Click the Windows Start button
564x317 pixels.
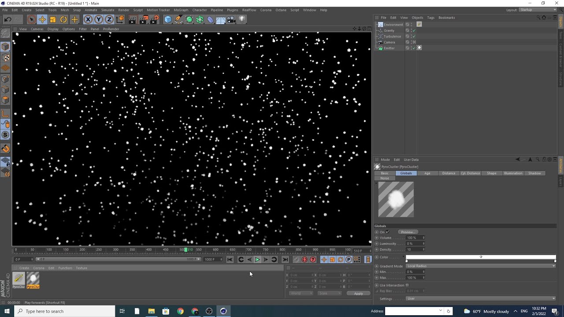pos(7,311)
